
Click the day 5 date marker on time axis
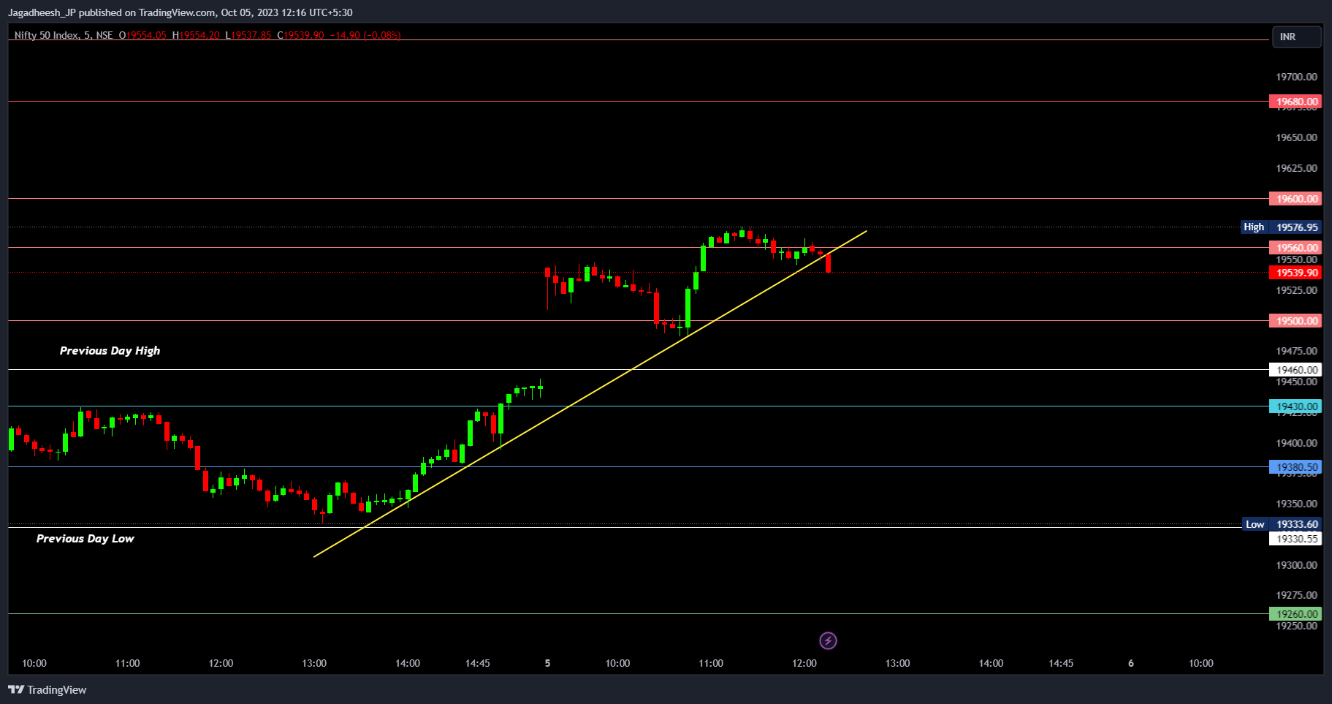coord(547,663)
